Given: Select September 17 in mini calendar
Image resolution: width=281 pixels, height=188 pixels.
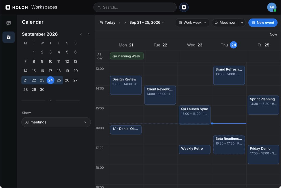Looking at the screenshot, I should (50, 71).
